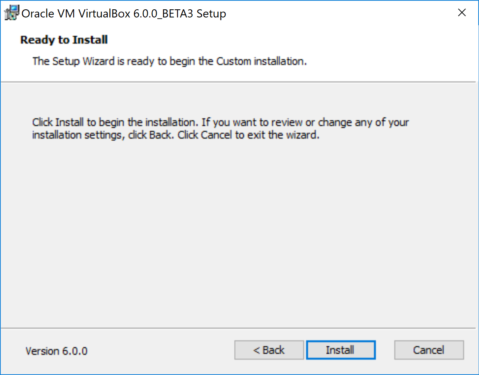Close the Setup window with the X
Viewport: 479px width, 375px height.
point(462,13)
